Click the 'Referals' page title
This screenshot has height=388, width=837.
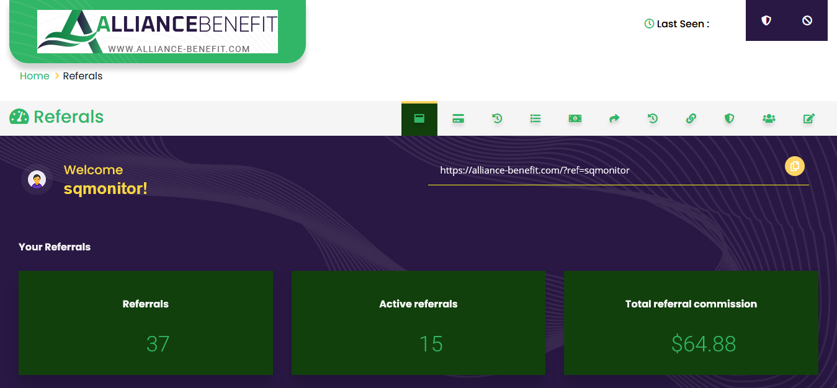tap(69, 117)
